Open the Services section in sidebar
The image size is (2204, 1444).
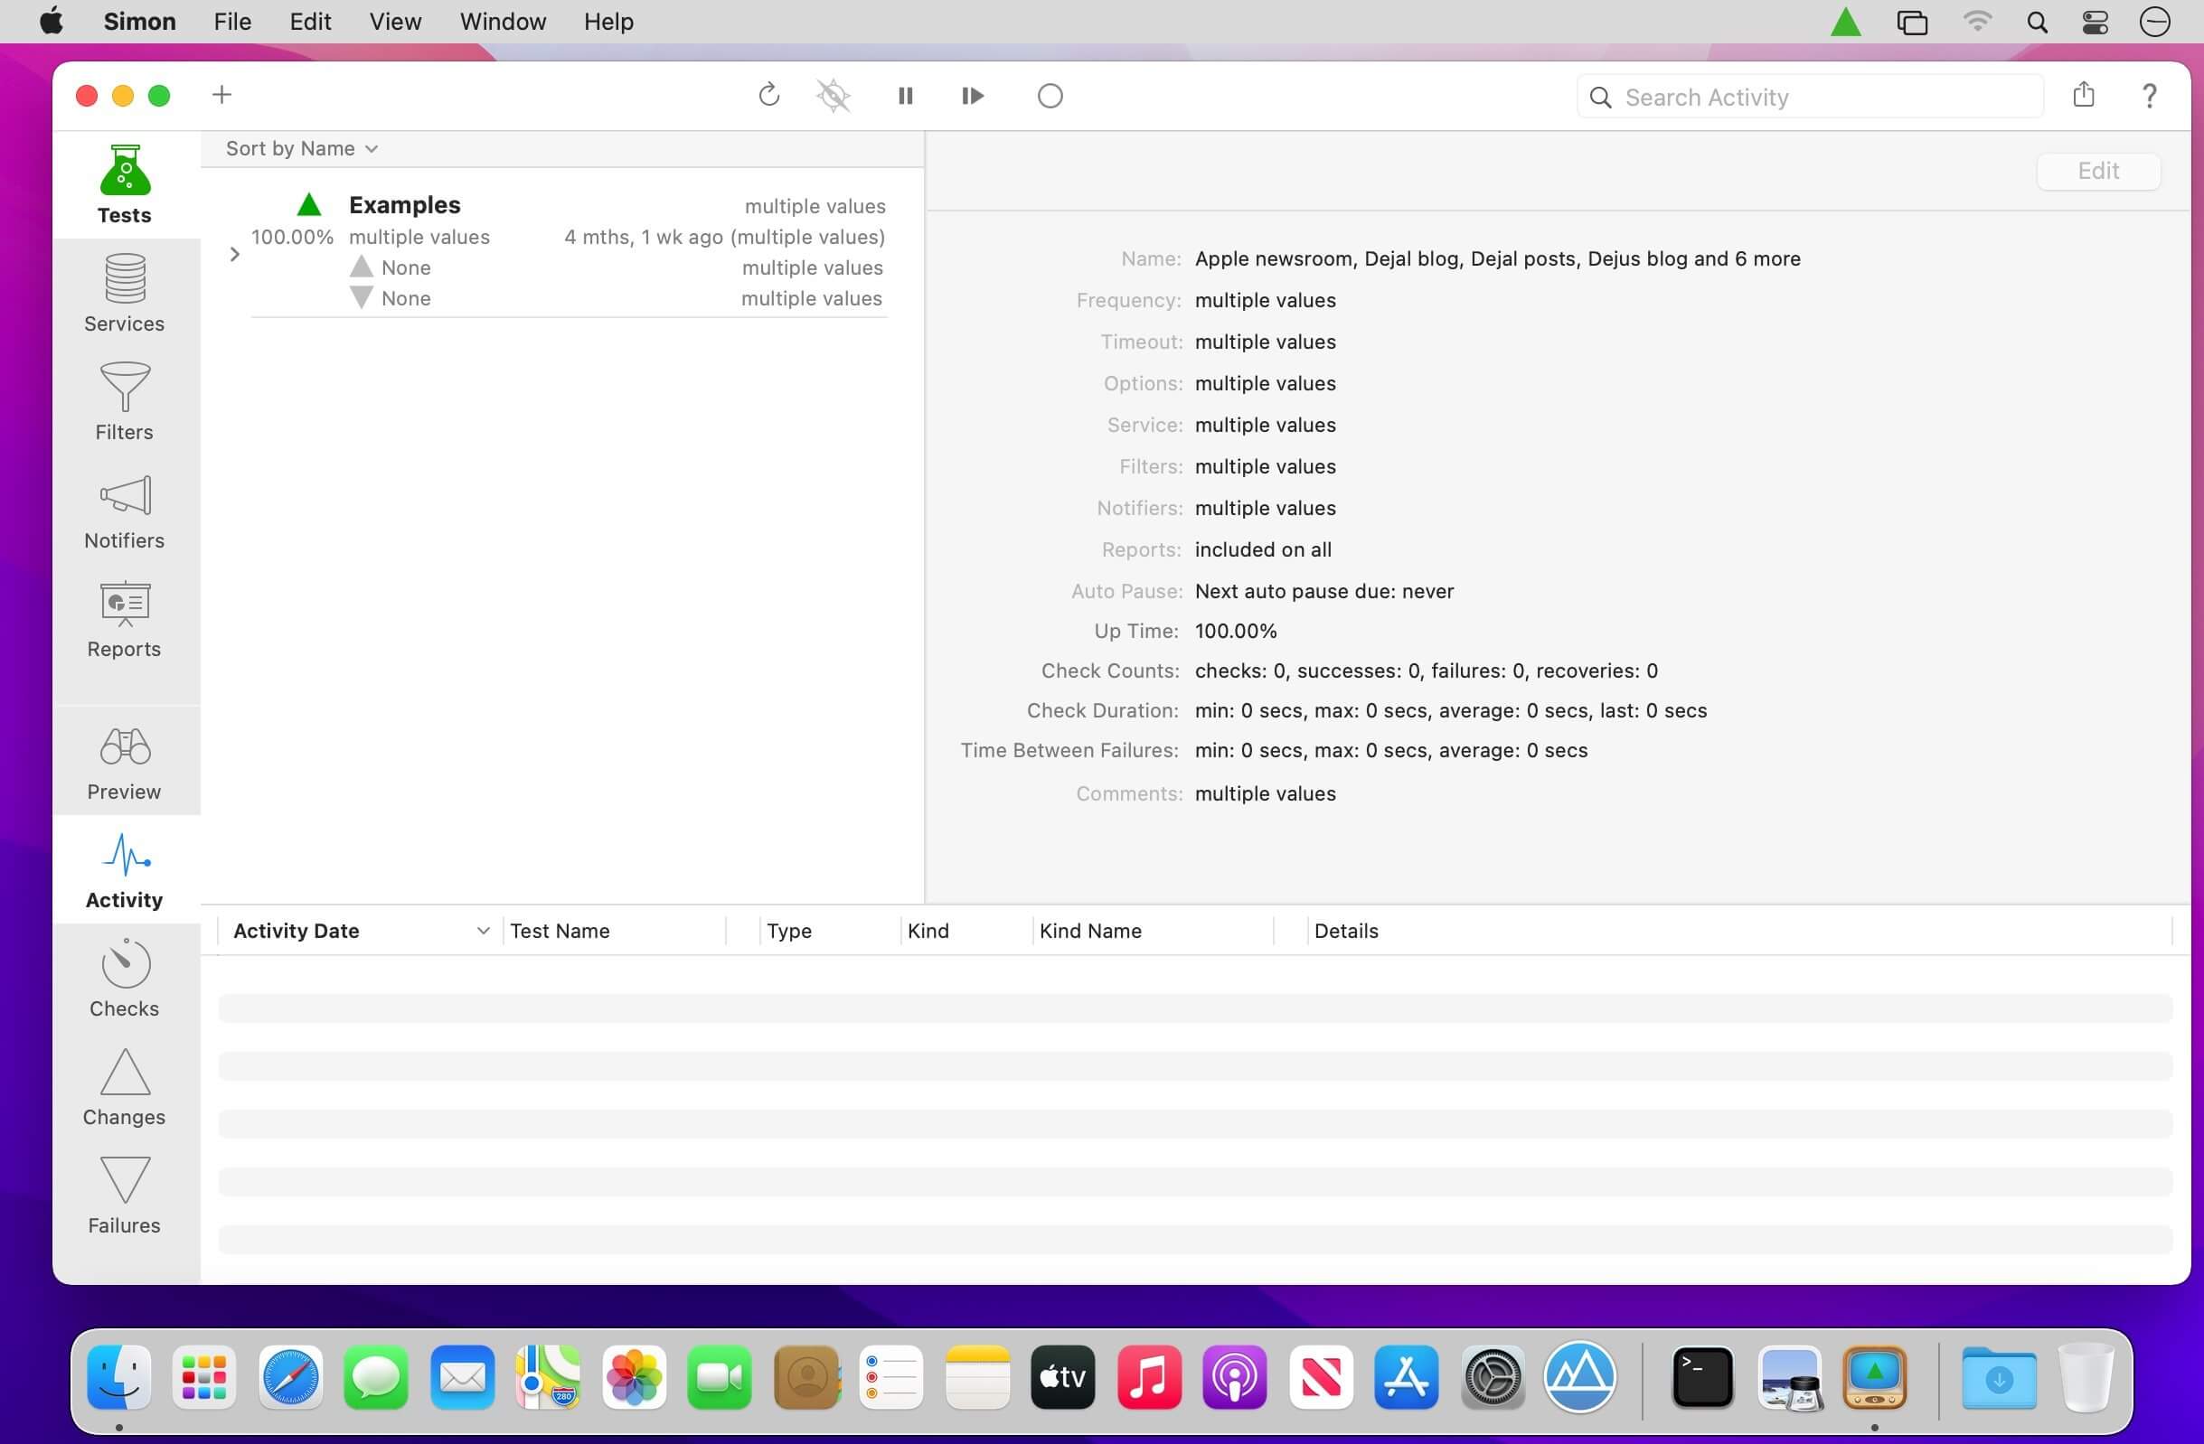click(125, 293)
